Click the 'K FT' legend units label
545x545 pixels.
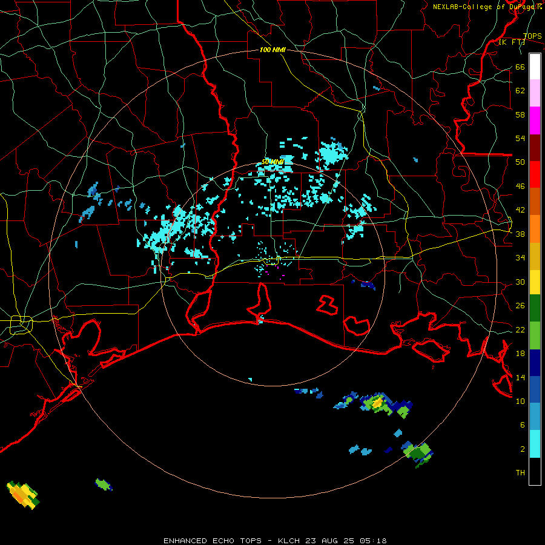[x=512, y=42]
